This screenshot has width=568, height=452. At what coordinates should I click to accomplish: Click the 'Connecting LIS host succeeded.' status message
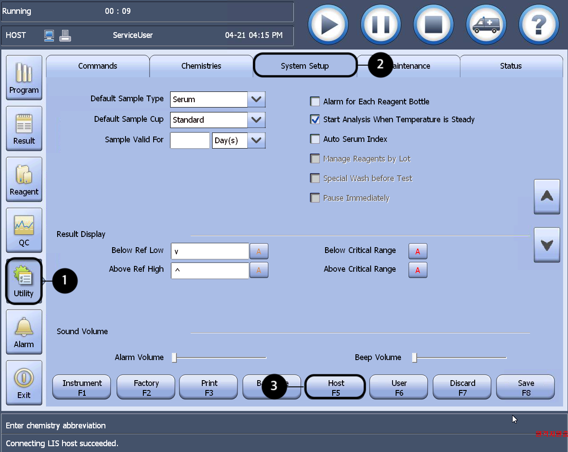[x=62, y=443]
